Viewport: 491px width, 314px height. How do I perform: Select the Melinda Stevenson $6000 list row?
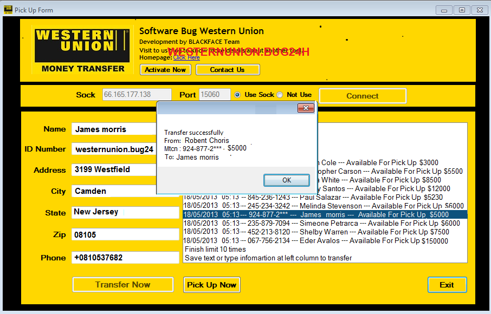325,206
